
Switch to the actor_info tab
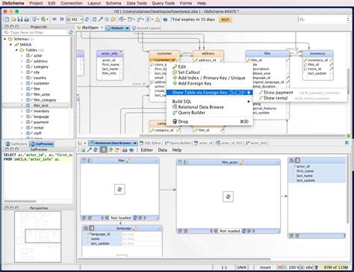[x=256, y=143]
